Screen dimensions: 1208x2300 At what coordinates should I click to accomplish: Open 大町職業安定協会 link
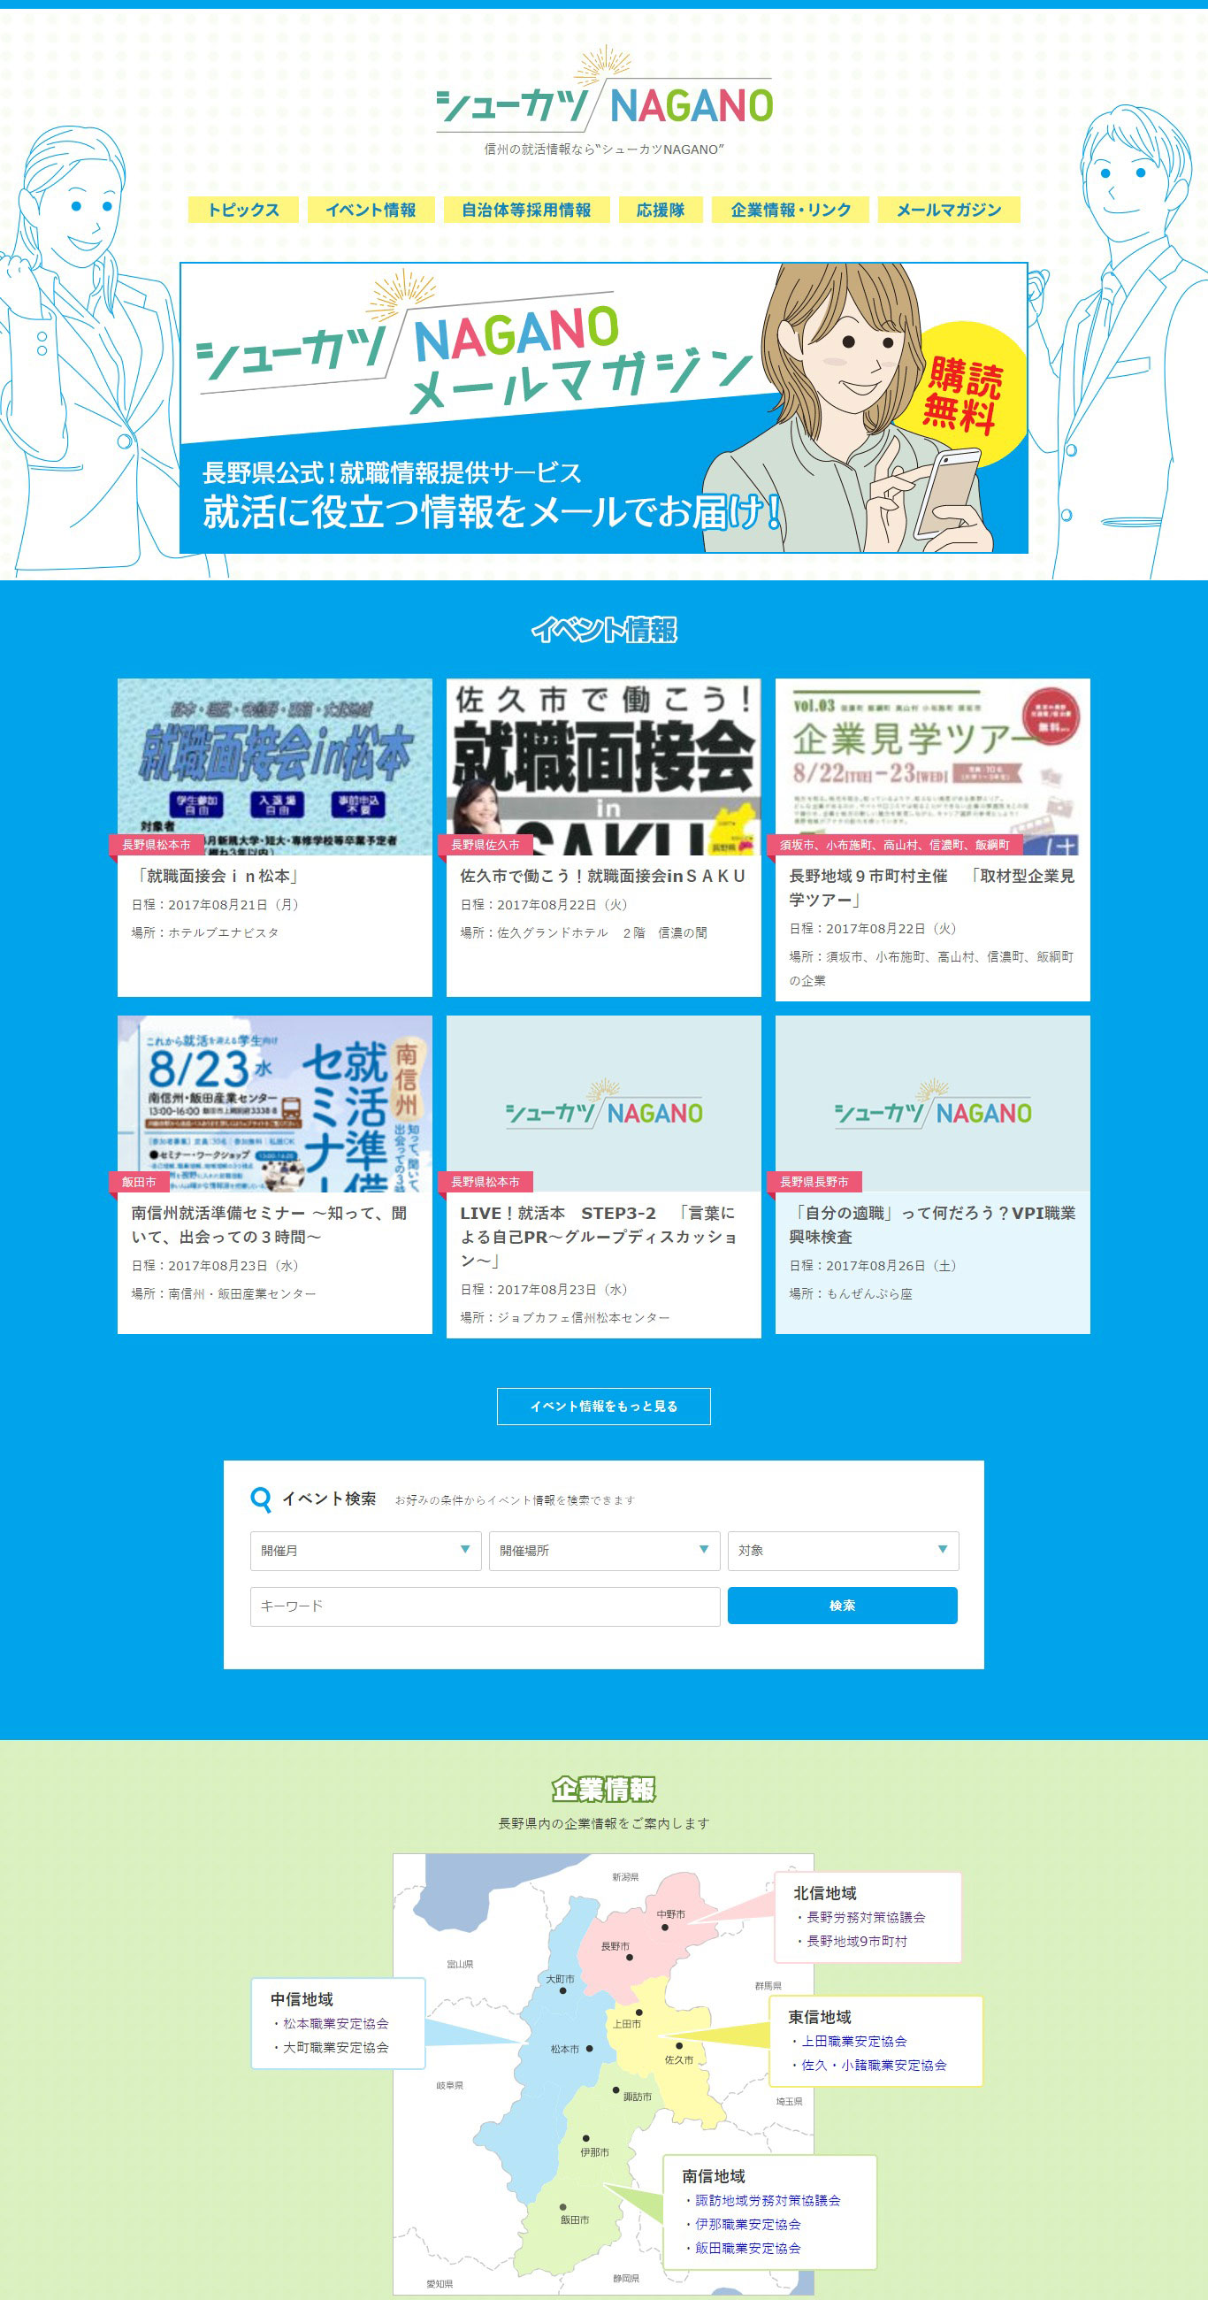click(336, 2047)
